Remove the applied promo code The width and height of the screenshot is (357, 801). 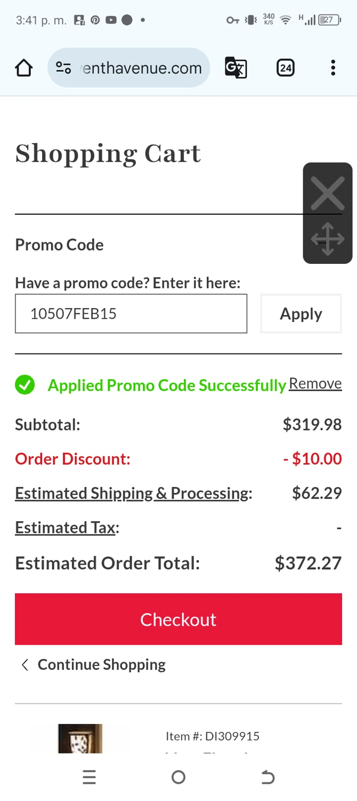315,383
